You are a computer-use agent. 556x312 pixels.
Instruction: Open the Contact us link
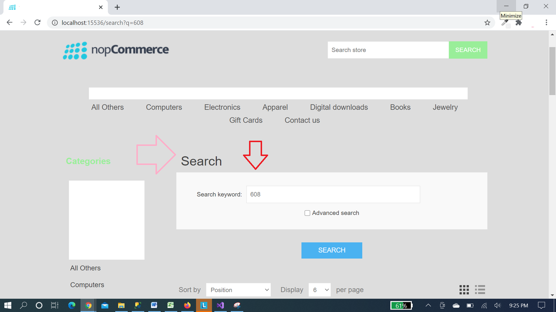(x=302, y=120)
